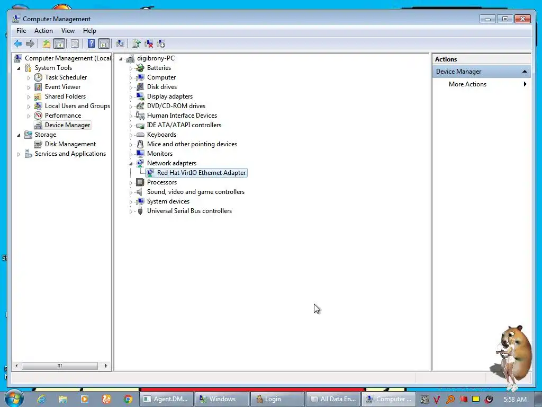The image size is (542, 407).
Task: Expand Local Users and Groups node
Action: tap(29, 106)
